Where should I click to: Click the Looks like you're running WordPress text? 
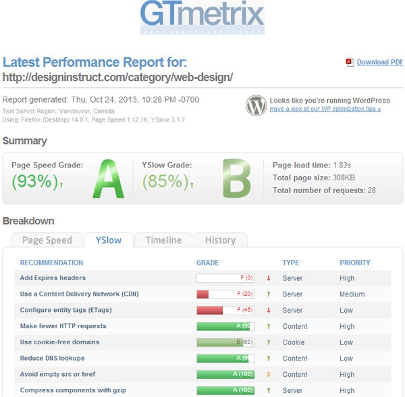(x=330, y=101)
